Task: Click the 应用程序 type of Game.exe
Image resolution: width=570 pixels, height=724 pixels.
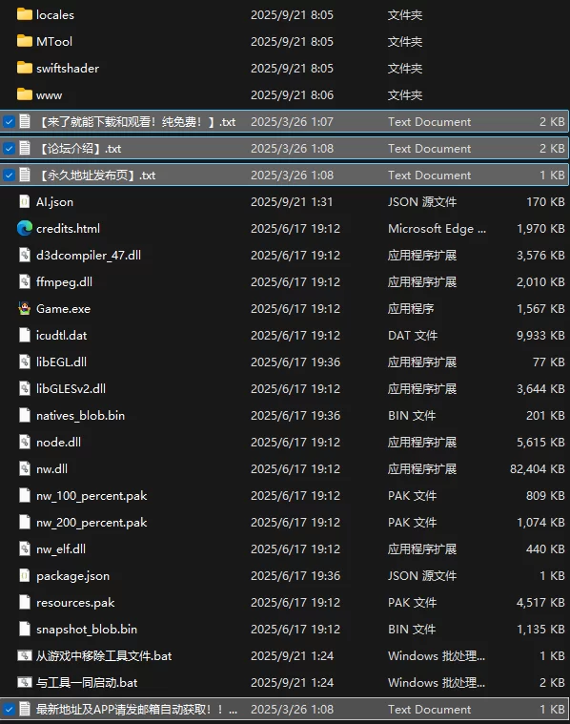Action: tap(410, 308)
